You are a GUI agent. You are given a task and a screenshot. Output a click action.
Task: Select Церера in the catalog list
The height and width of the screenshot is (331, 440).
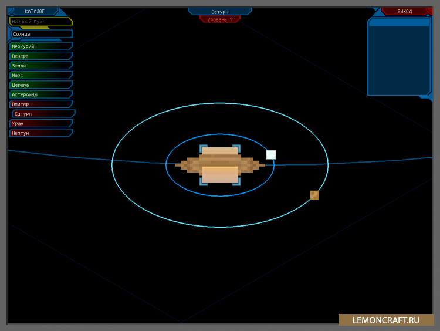(x=40, y=85)
